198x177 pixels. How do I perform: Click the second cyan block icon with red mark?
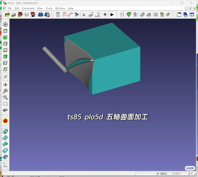pos(5,138)
